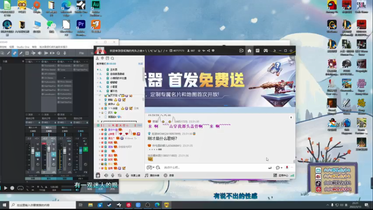
Task: Click the record button in Studio One transport
Action: (x=12, y=188)
